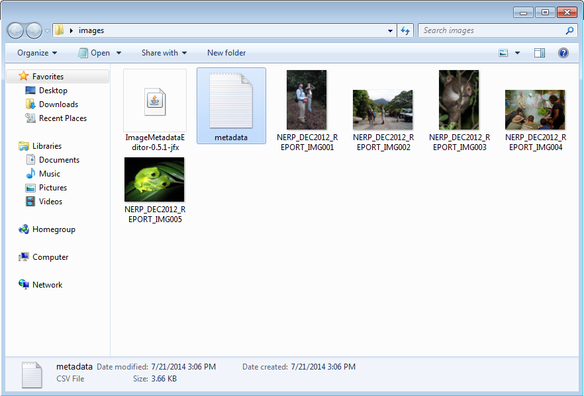Expand the Open button's dropdown arrow
The image size is (584, 396).
119,53
